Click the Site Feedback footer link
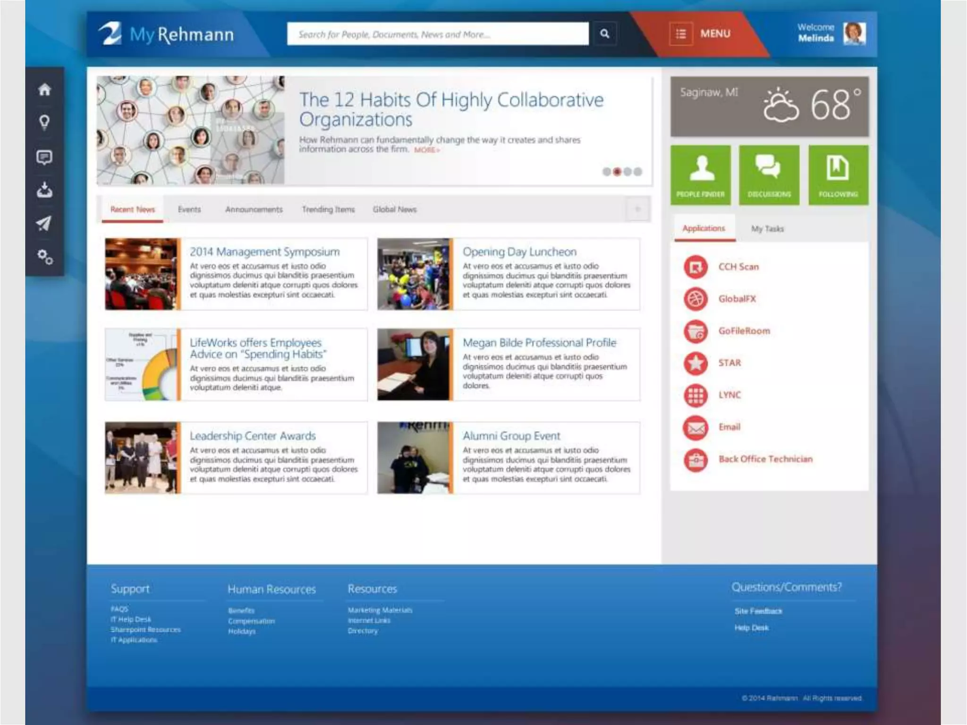The height and width of the screenshot is (725, 967). 758,611
